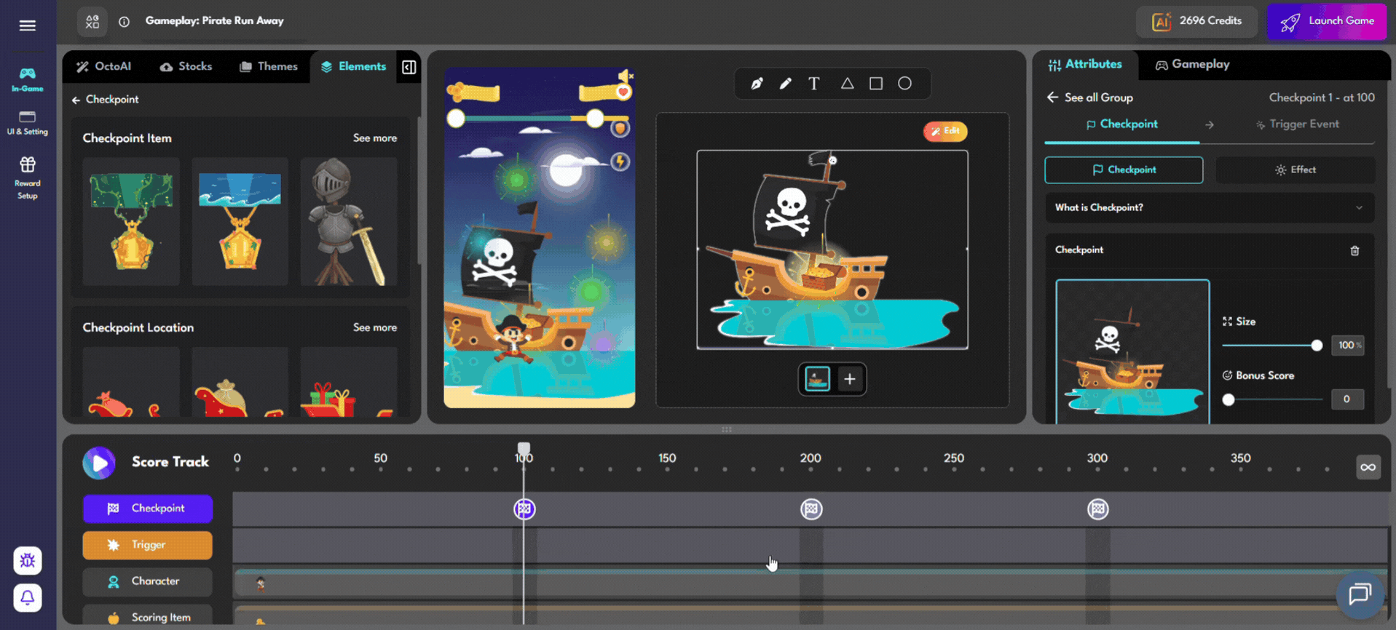Click the Launch Game button
The width and height of the screenshot is (1396, 630).
point(1327,21)
